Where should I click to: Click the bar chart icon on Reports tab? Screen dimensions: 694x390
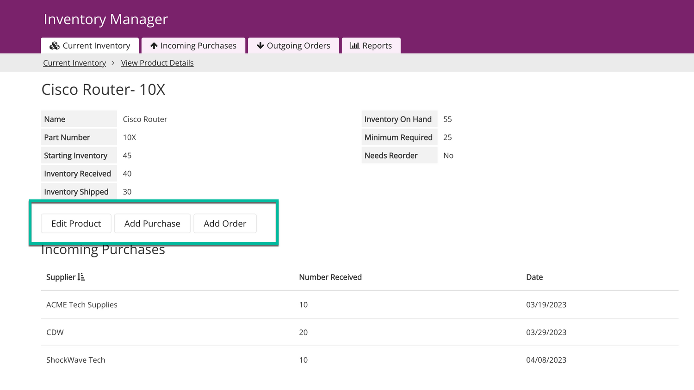355,46
